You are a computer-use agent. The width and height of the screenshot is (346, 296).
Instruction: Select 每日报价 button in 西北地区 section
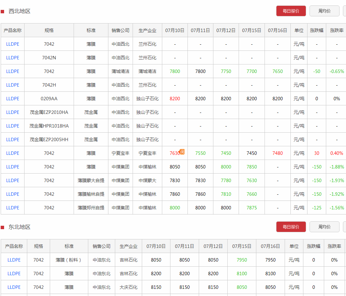tap(291, 11)
